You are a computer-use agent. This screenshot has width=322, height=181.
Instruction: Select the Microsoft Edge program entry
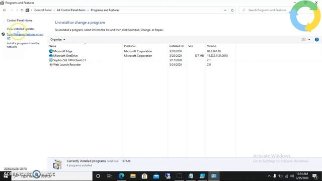[x=62, y=51]
